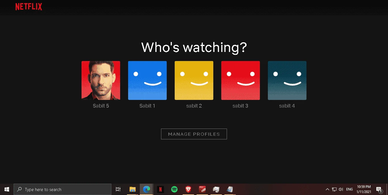The width and height of the screenshot is (388, 195).
Task: Switch to Microsoft Edge in the taskbar
Action: coord(147,189)
